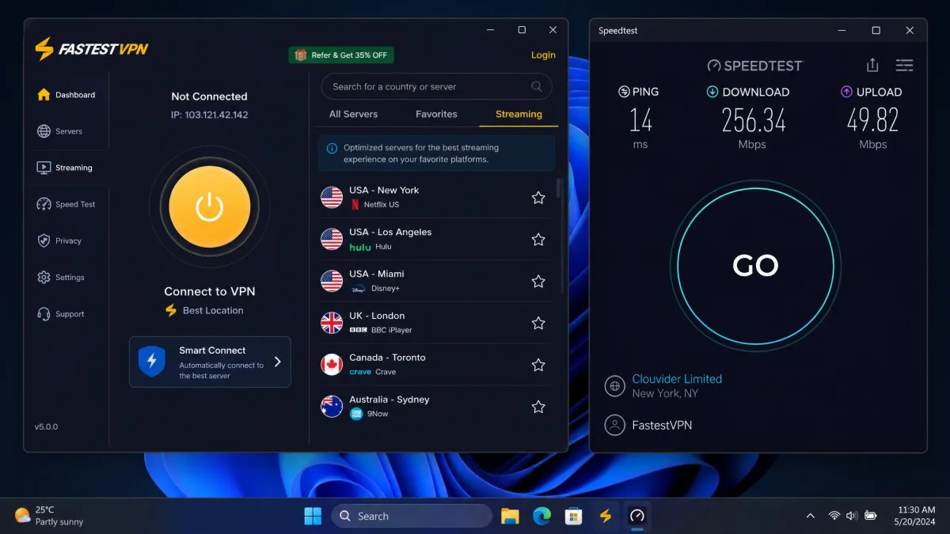Screen dimensions: 950x534
Task: Favorite the Australia - Sydney server
Action: (538, 407)
